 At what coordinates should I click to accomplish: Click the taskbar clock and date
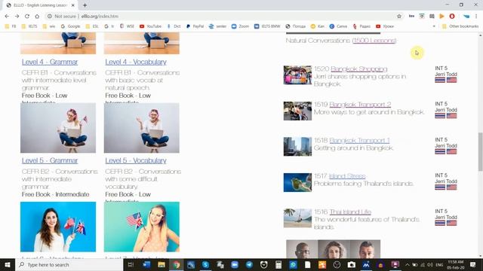(x=456, y=264)
